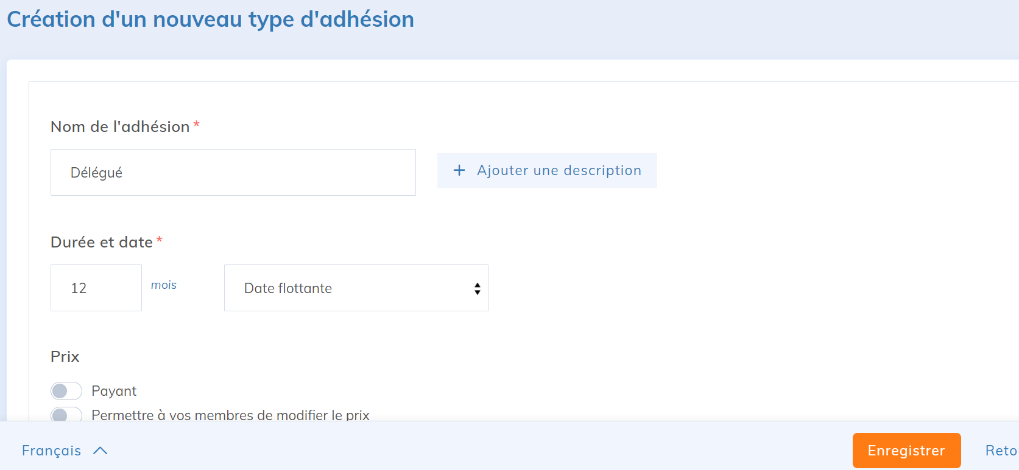Open the Date flottante dropdown
This screenshot has width=1019, height=470.
tap(356, 288)
